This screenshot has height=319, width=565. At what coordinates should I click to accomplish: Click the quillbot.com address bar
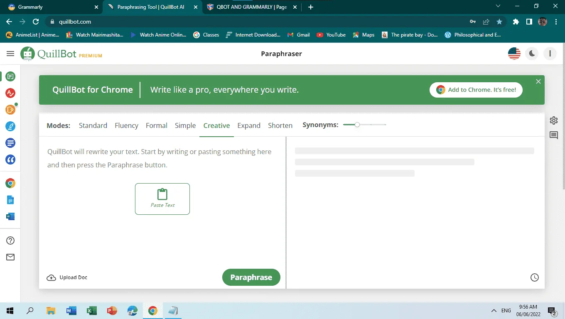coord(74,22)
